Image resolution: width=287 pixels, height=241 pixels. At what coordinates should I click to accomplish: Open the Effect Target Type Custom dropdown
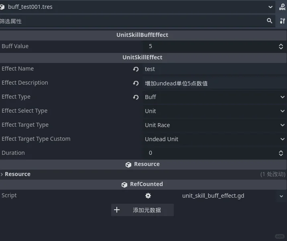tap(214, 139)
